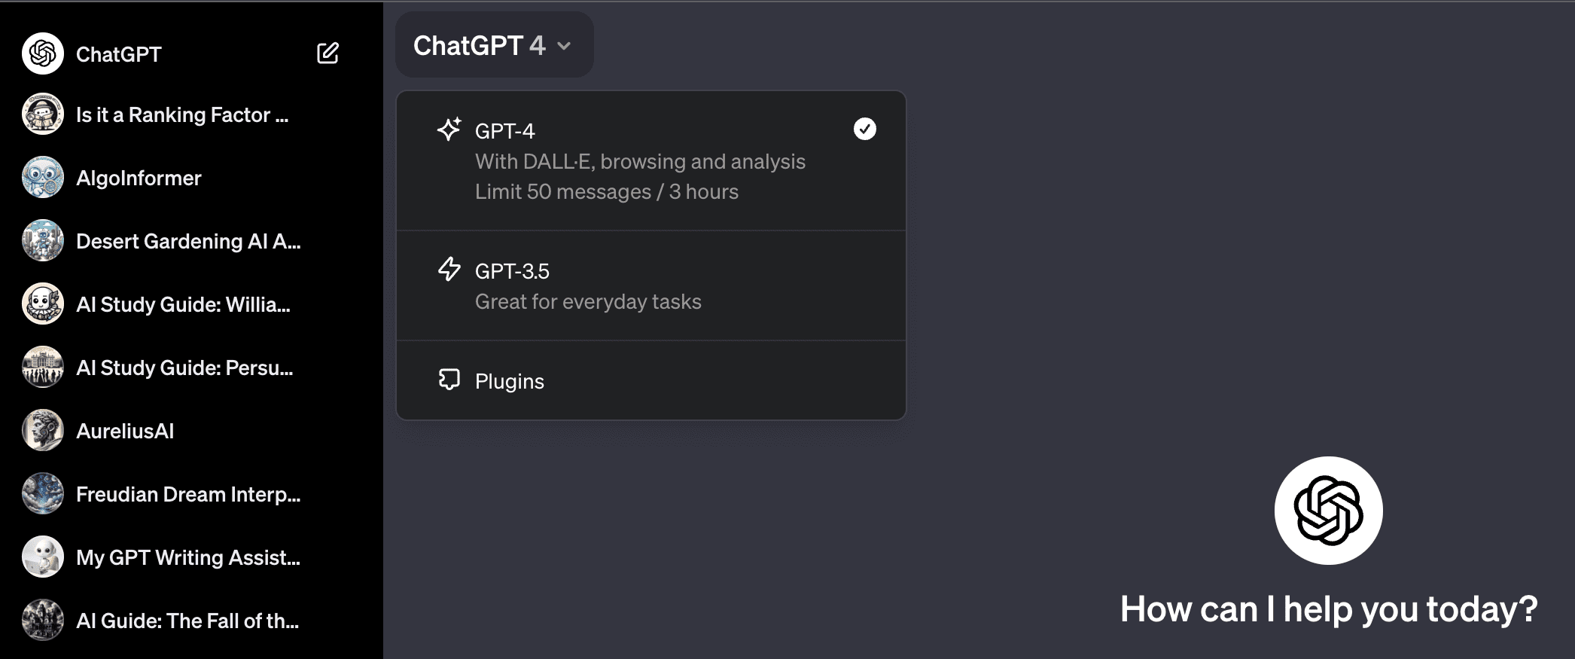Image resolution: width=1575 pixels, height=659 pixels.
Task: Click the My GPT Writing Assist avatar
Action: (43, 557)
